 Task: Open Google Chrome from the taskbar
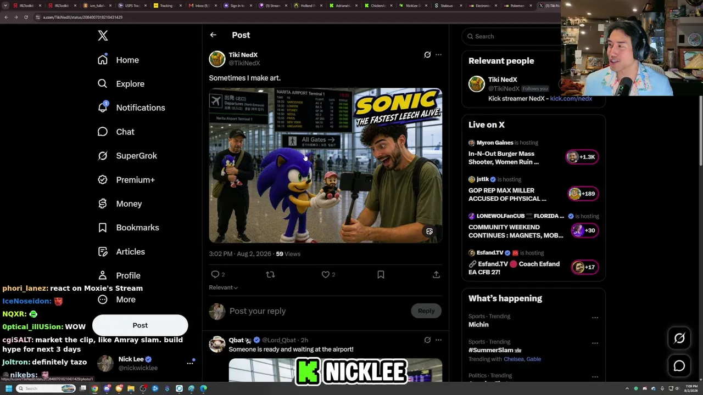click(95, 388)
